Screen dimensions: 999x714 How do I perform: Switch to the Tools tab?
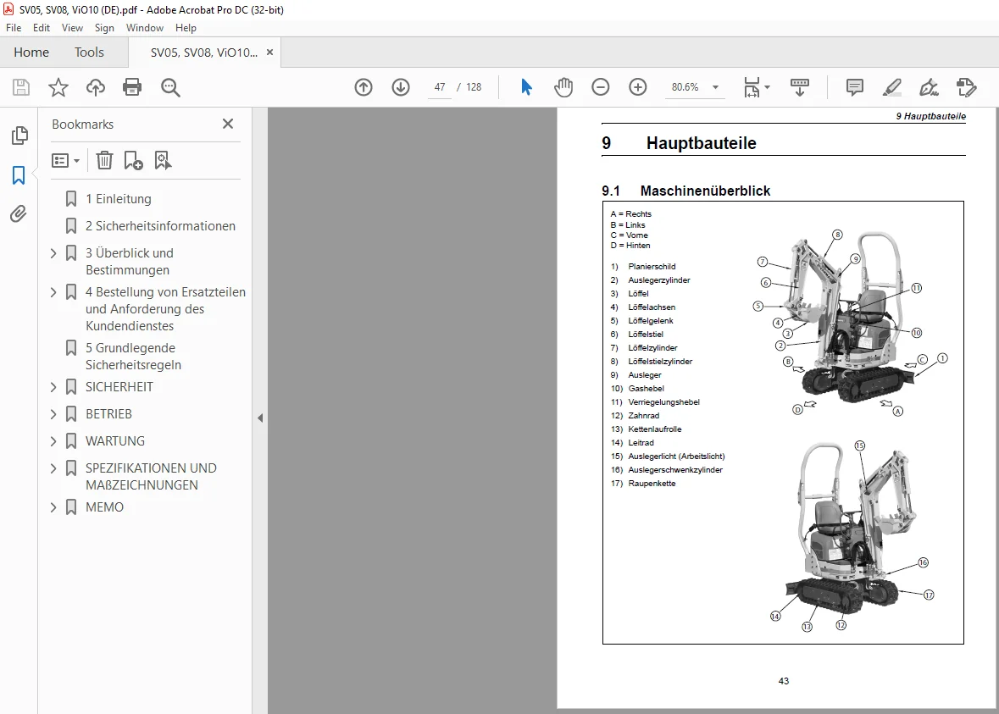[x=89, y=53]
